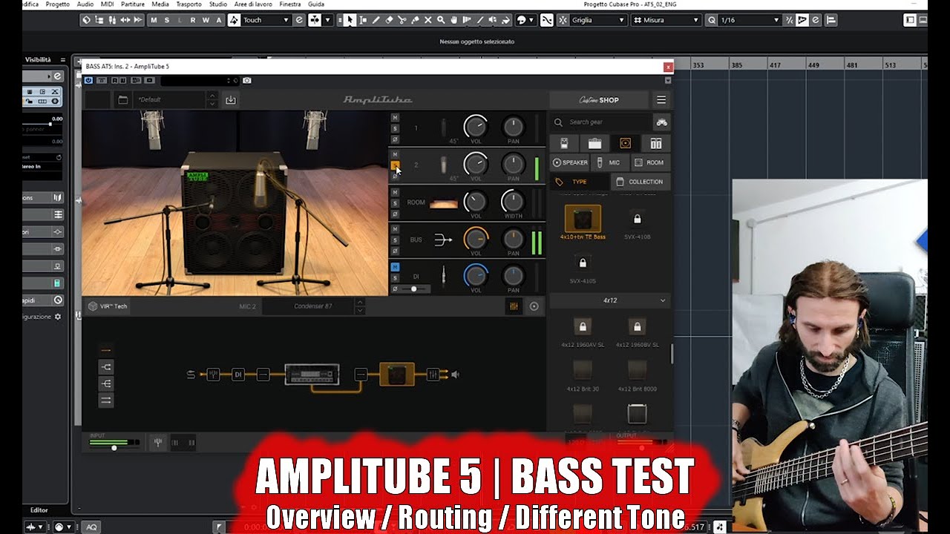Open the MIDI menu
The height and width of the screenshot is (534, 950).
(x=108, y=4)
